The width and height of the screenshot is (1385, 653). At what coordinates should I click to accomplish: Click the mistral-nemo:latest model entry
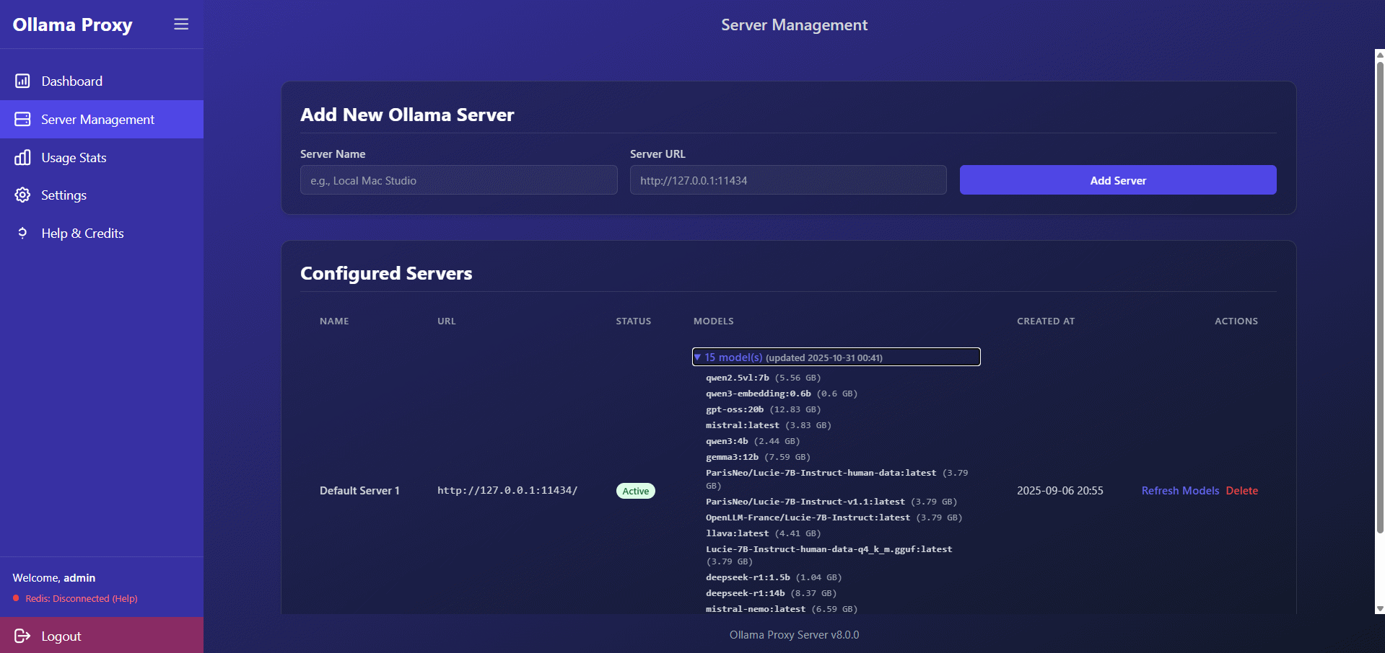tap(782, 609)
